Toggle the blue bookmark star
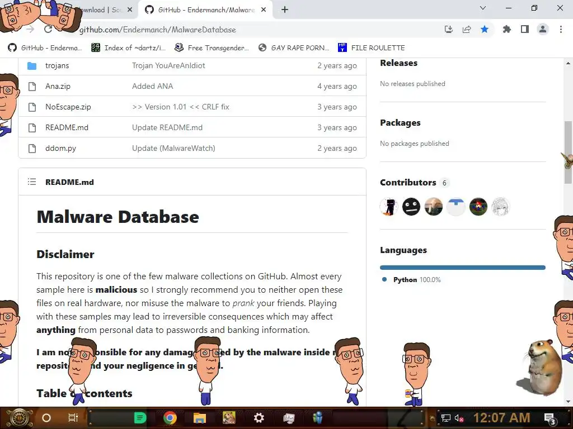 (485, 29)
